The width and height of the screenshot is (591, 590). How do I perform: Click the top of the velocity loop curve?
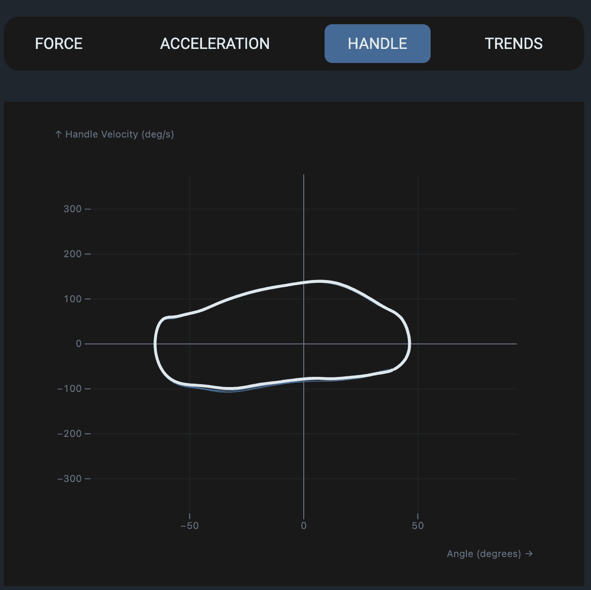point(320,281)
